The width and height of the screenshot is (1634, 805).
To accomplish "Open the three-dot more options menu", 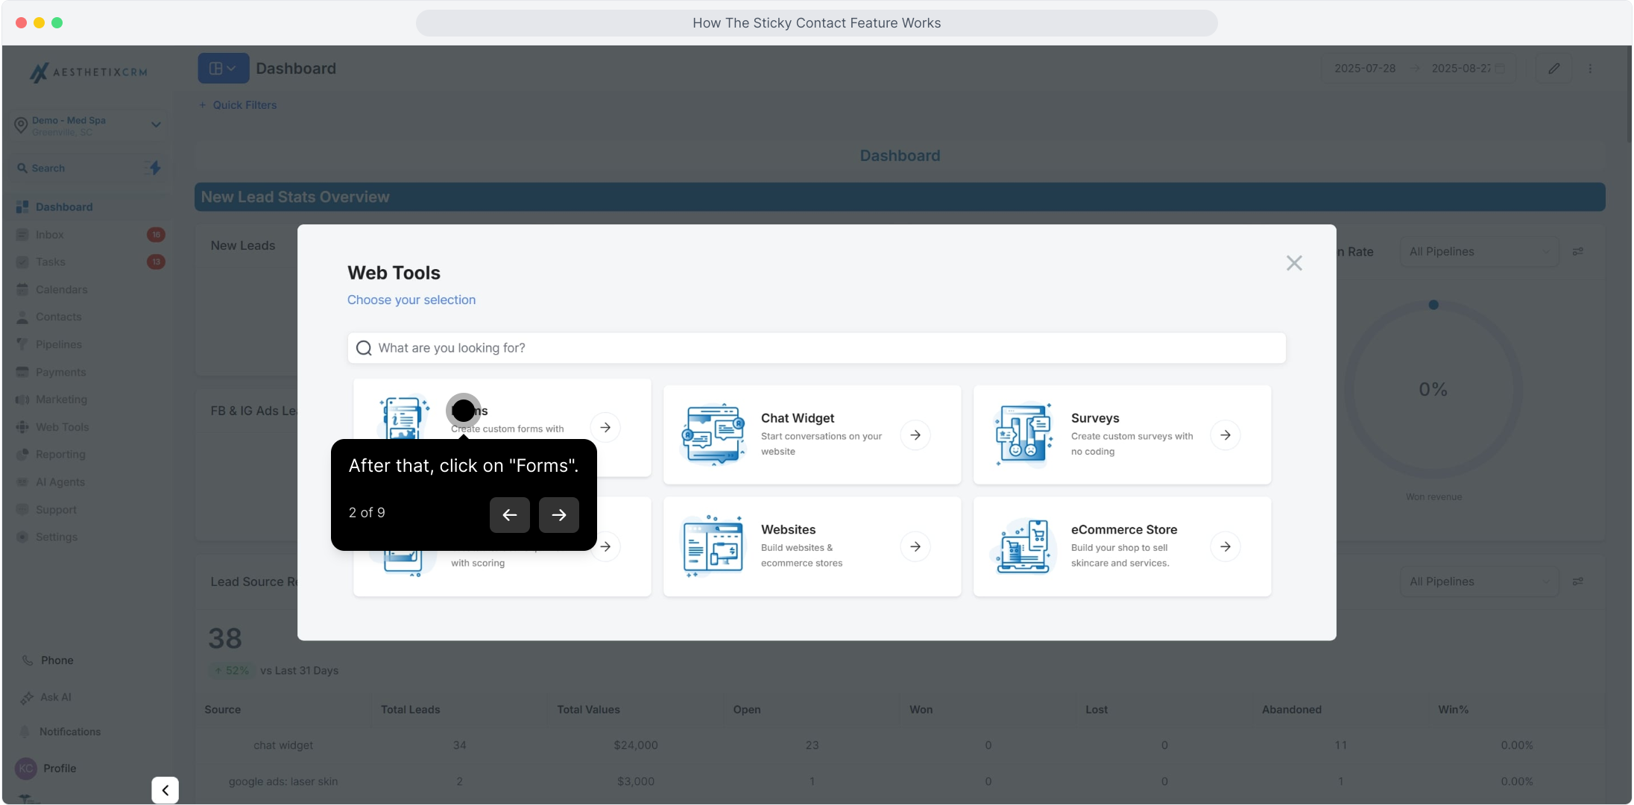I will [x=1591, y=69].
